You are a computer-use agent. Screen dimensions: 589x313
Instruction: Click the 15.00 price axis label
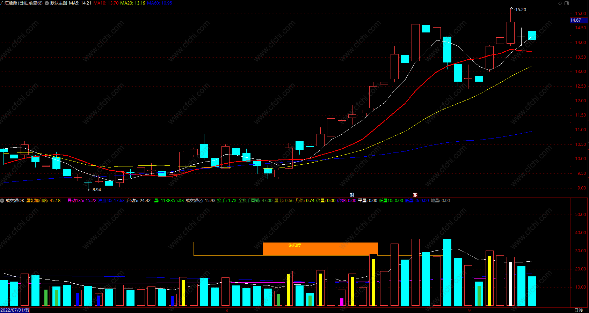click(581, 14)
